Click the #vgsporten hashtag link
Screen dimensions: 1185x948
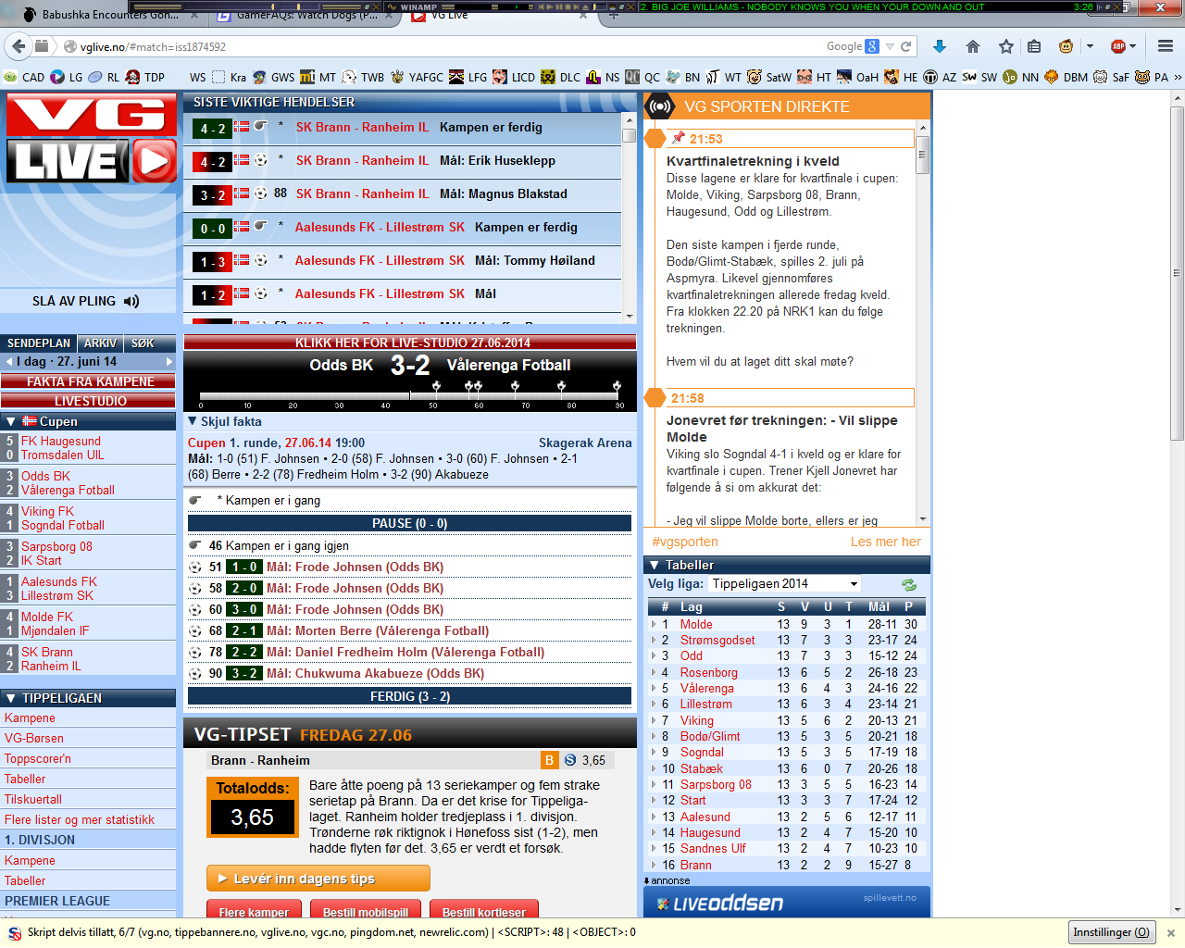pyautogui.click(x=685, y=542)
